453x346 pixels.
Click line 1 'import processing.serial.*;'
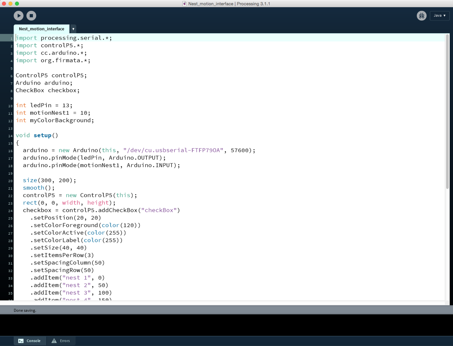click(x=64, y=38)
